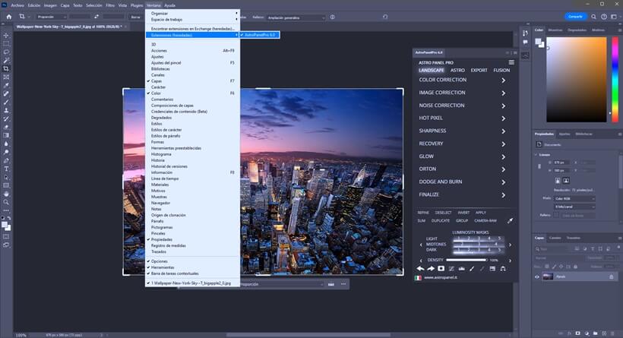
Task: Click the histogram icon in Astro Panel
Action: coord(462,268)
